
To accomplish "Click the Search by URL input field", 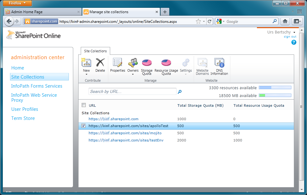I will pos(132,91).
